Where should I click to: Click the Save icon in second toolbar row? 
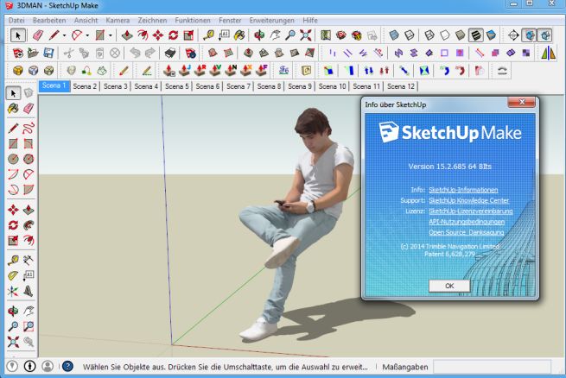coord(49,53)
